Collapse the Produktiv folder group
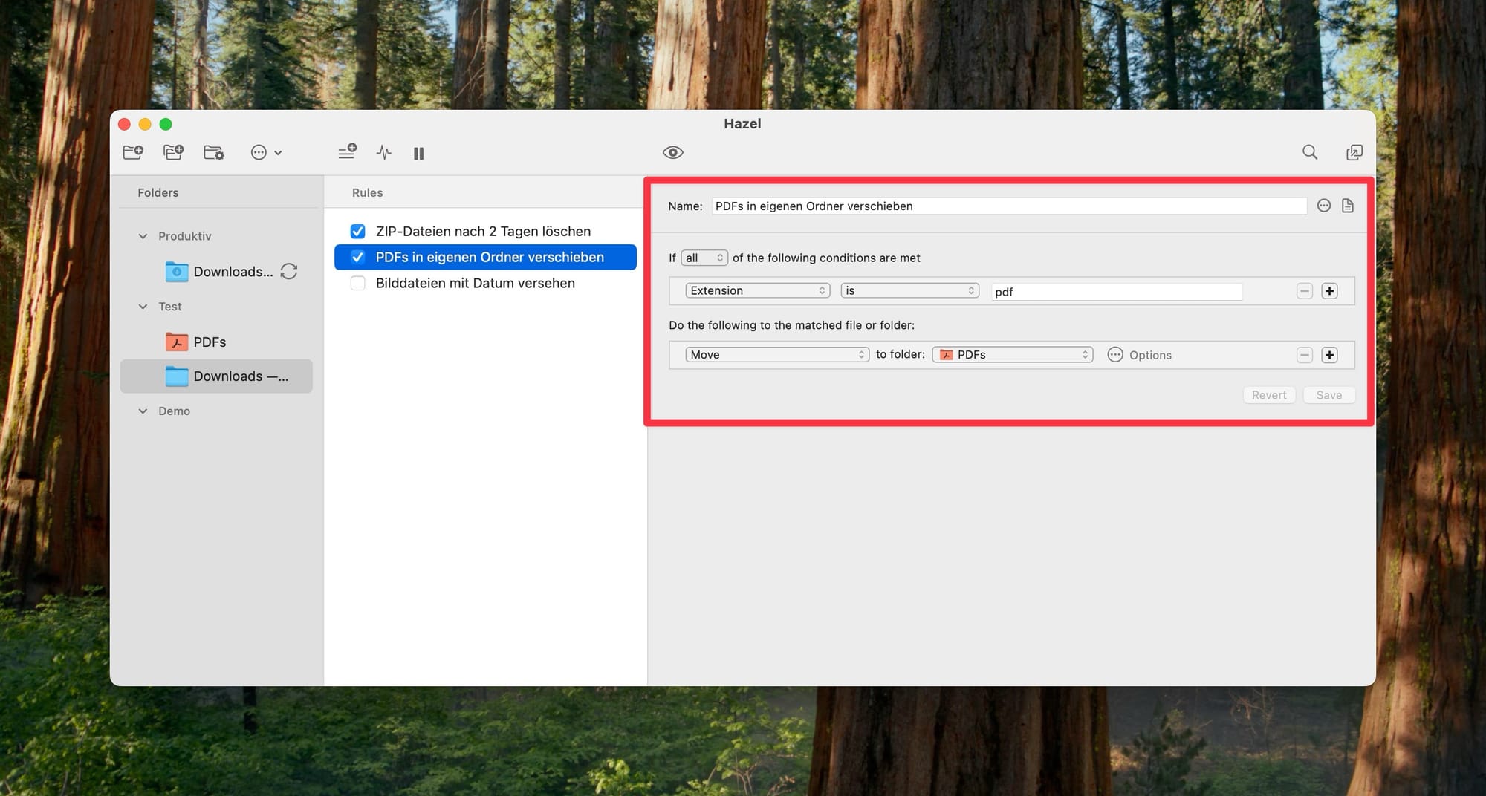Image resolution: width=1486 pixels, height=796 pixels. pyautogui.click(x=143, y=236)
